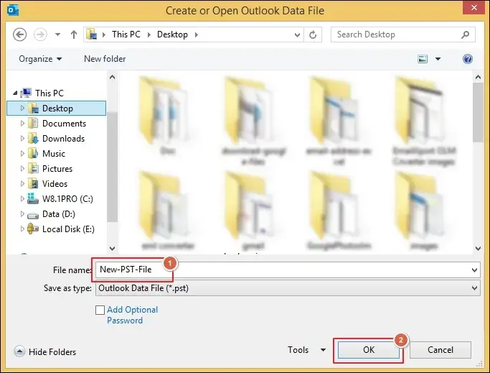
Task: Expand the Desktop tree node
Action: pyautogui.click(x=22, y=108)
